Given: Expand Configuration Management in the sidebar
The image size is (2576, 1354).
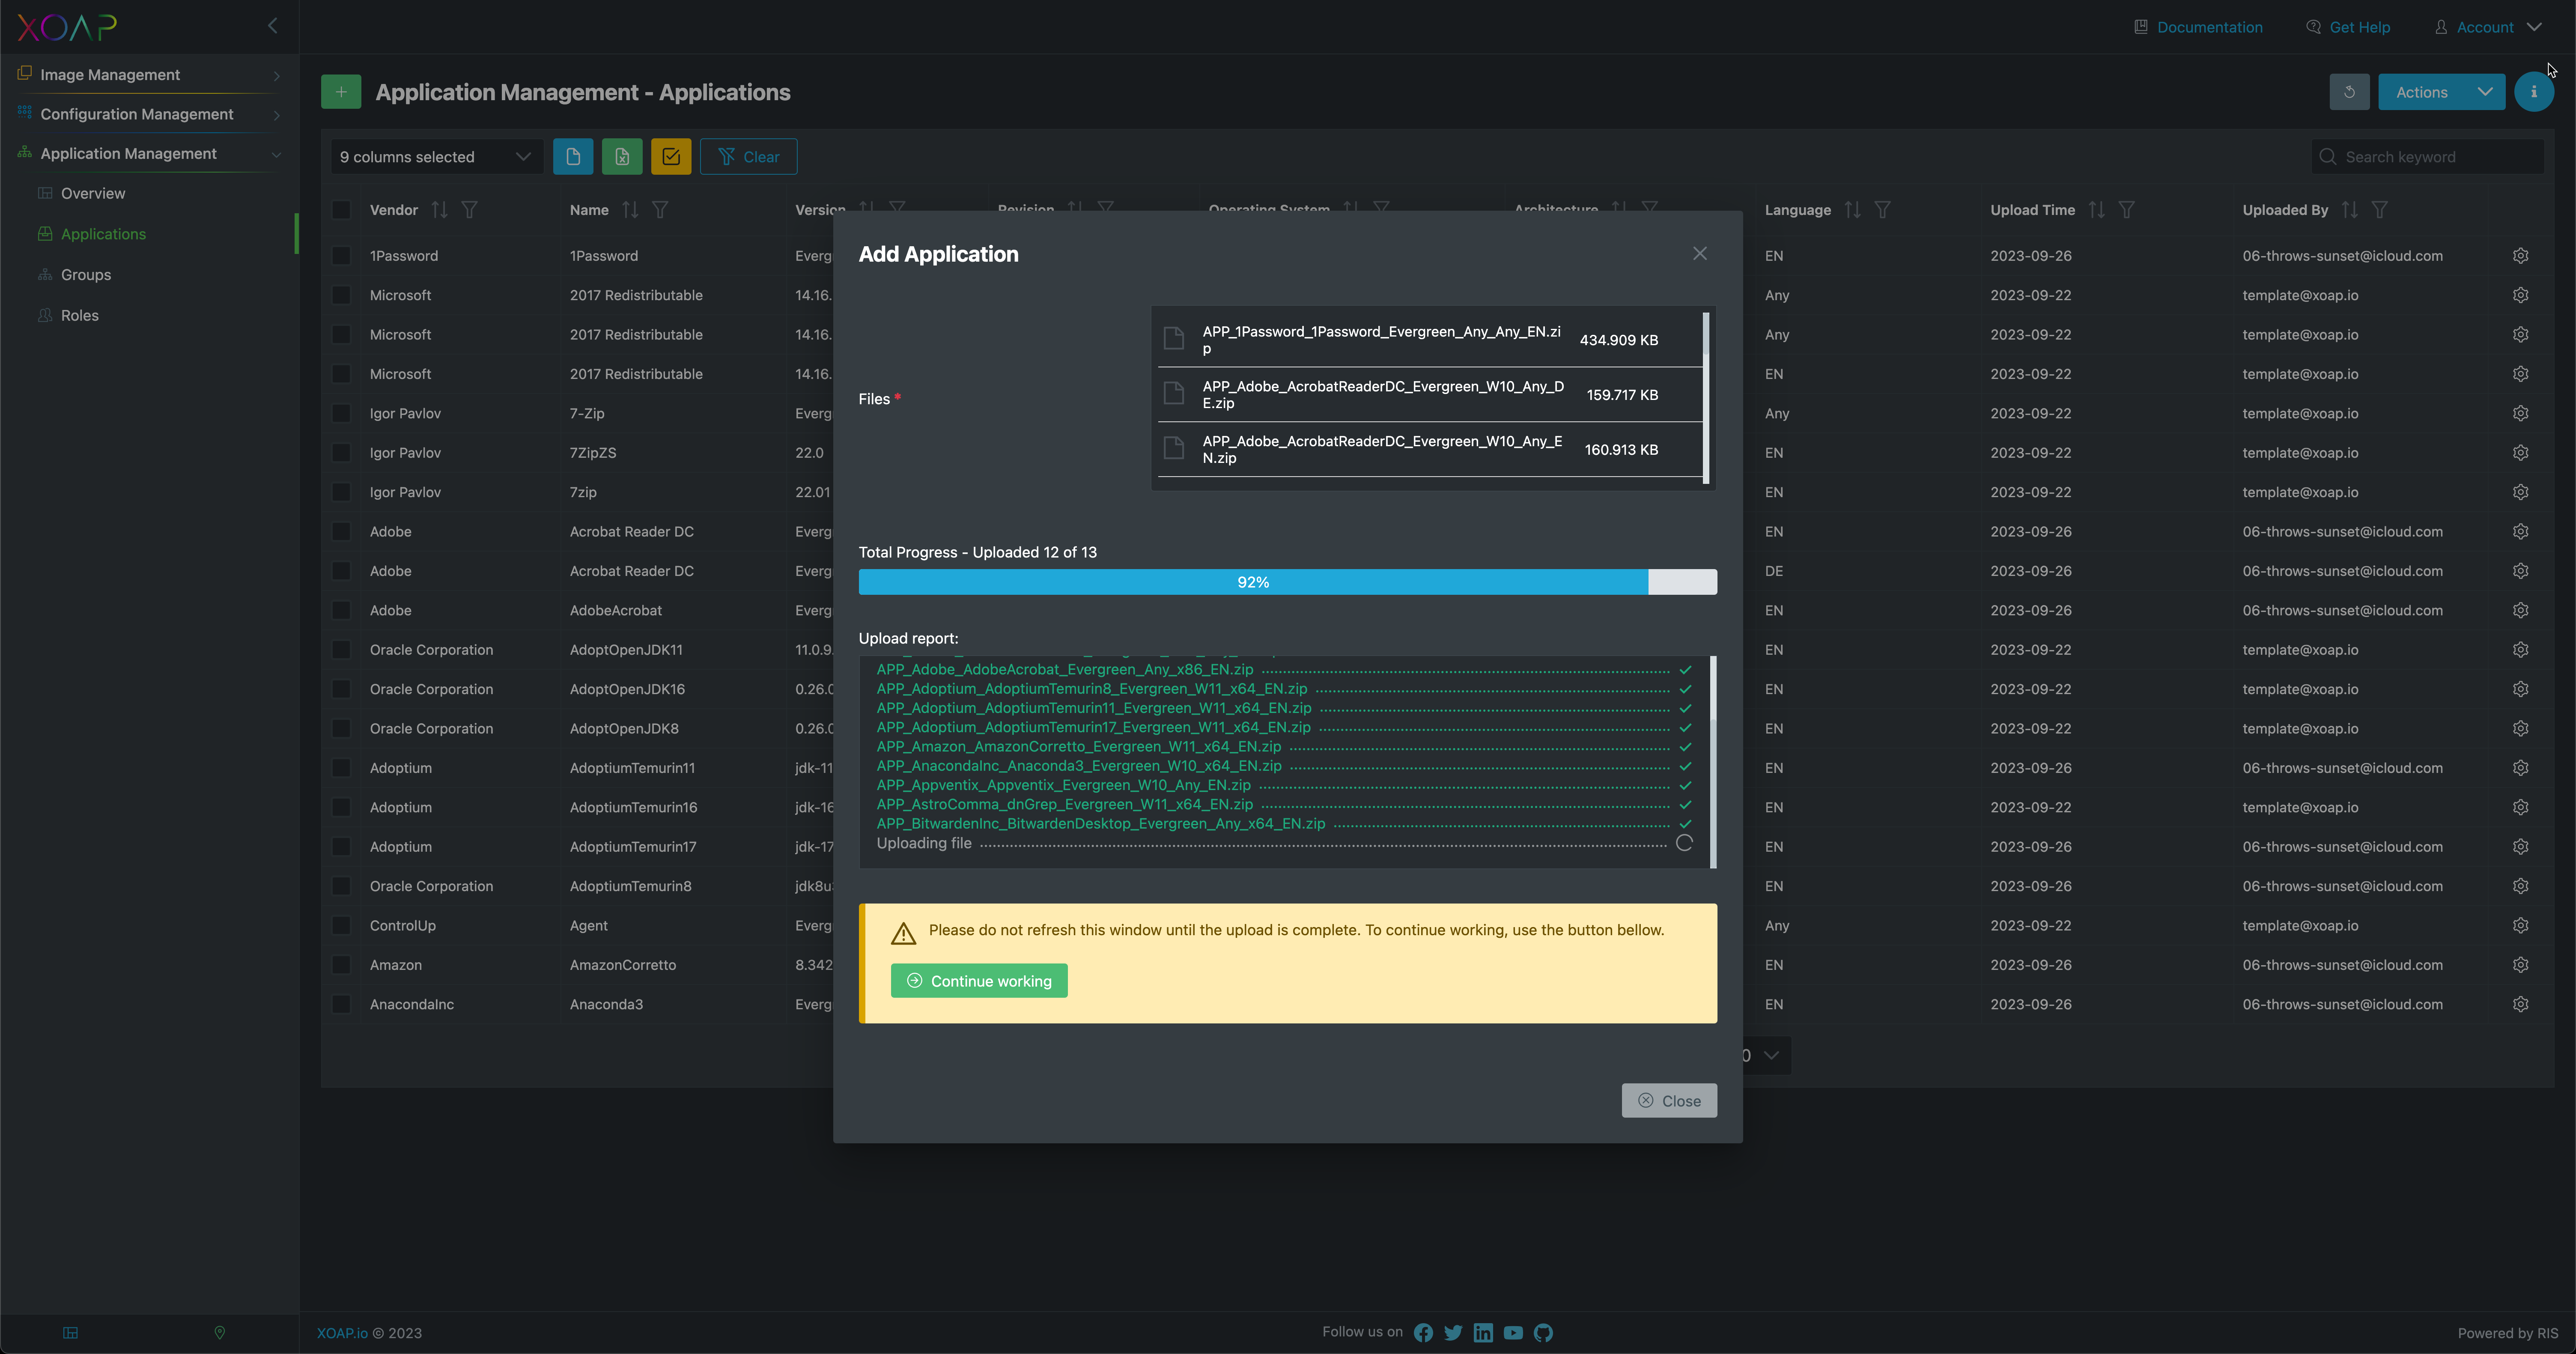Looking at the screenshot, I should tap(149, 114).
